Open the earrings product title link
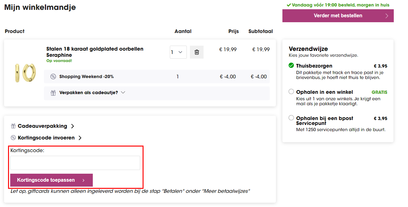408x207 pixels. 95,52
